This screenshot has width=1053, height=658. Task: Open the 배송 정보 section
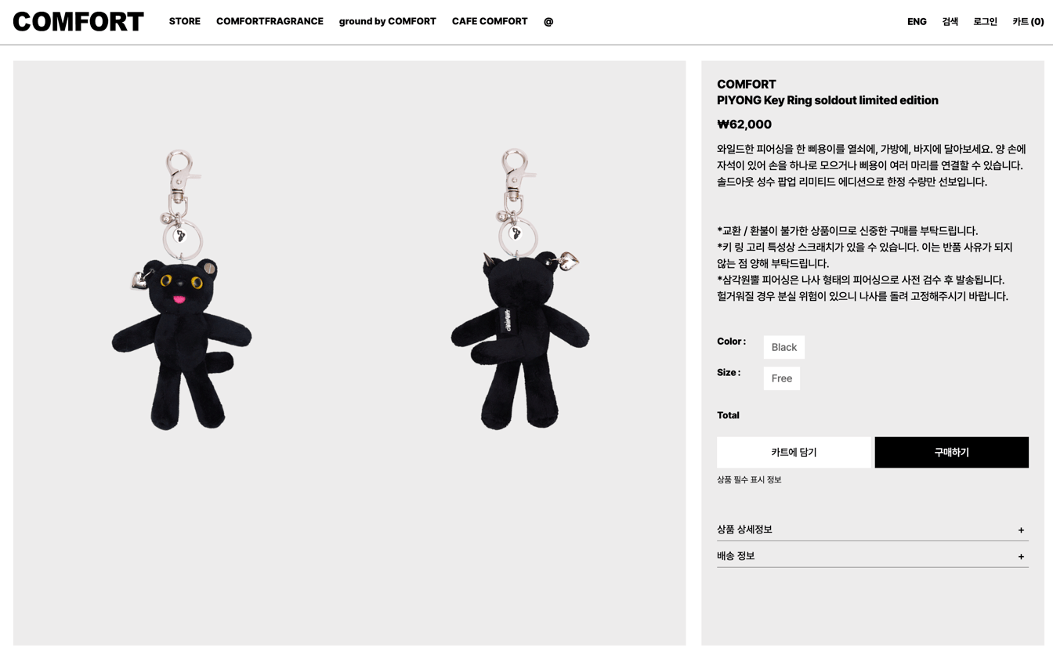[872, 556]
